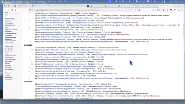Click the VPN toolbar icon
The height and width of the screenshot is (104, 185).
(159, 10)
